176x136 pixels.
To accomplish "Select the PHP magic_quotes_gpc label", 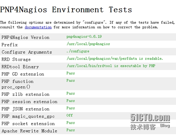I will pos(28,116).
